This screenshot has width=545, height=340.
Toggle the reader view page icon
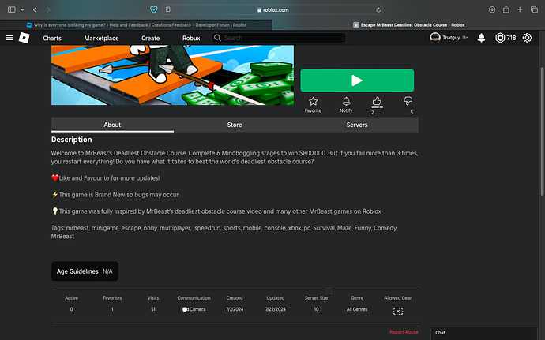168,9
